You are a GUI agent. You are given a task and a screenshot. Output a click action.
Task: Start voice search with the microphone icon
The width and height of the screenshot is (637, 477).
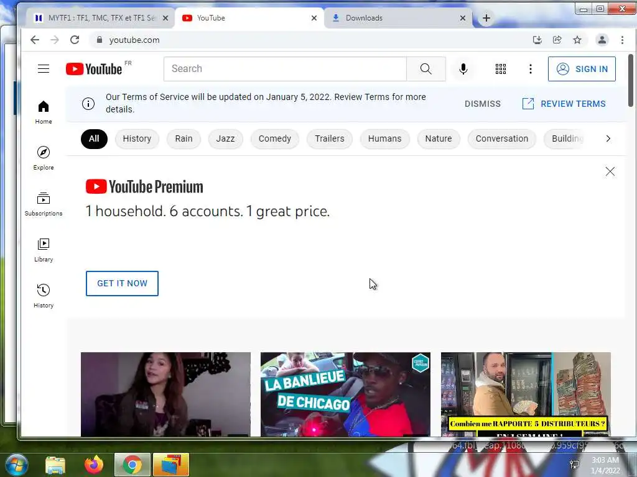coord(463,69)
